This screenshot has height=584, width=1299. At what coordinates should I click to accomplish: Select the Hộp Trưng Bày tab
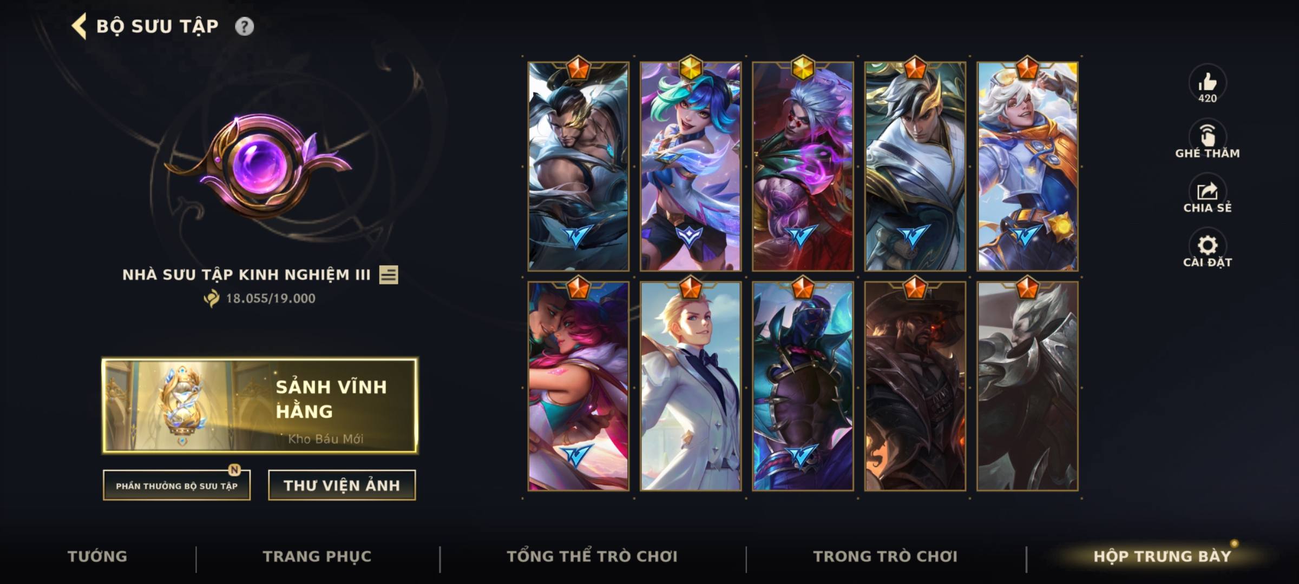[x=1162, y=556]
